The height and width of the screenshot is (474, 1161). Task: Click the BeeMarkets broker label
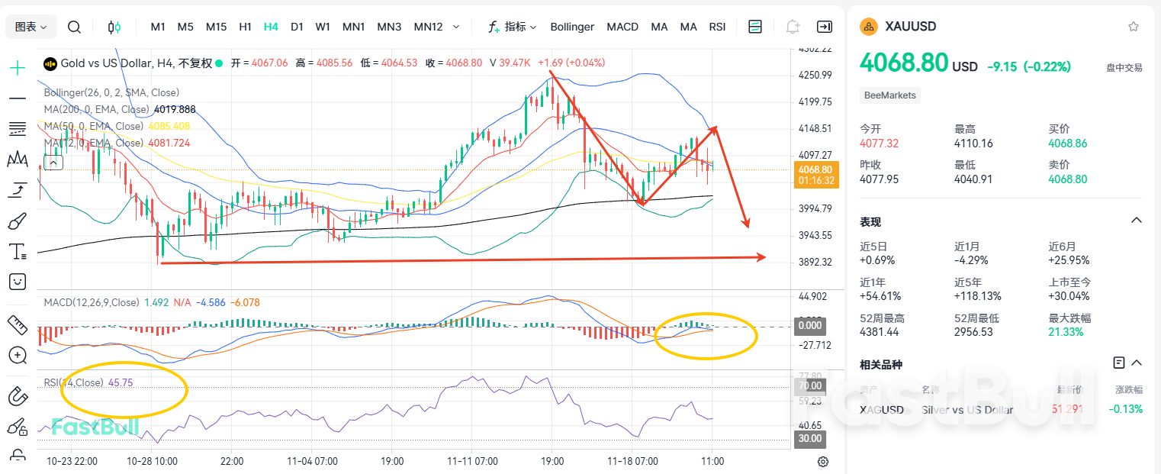[890, 95]
